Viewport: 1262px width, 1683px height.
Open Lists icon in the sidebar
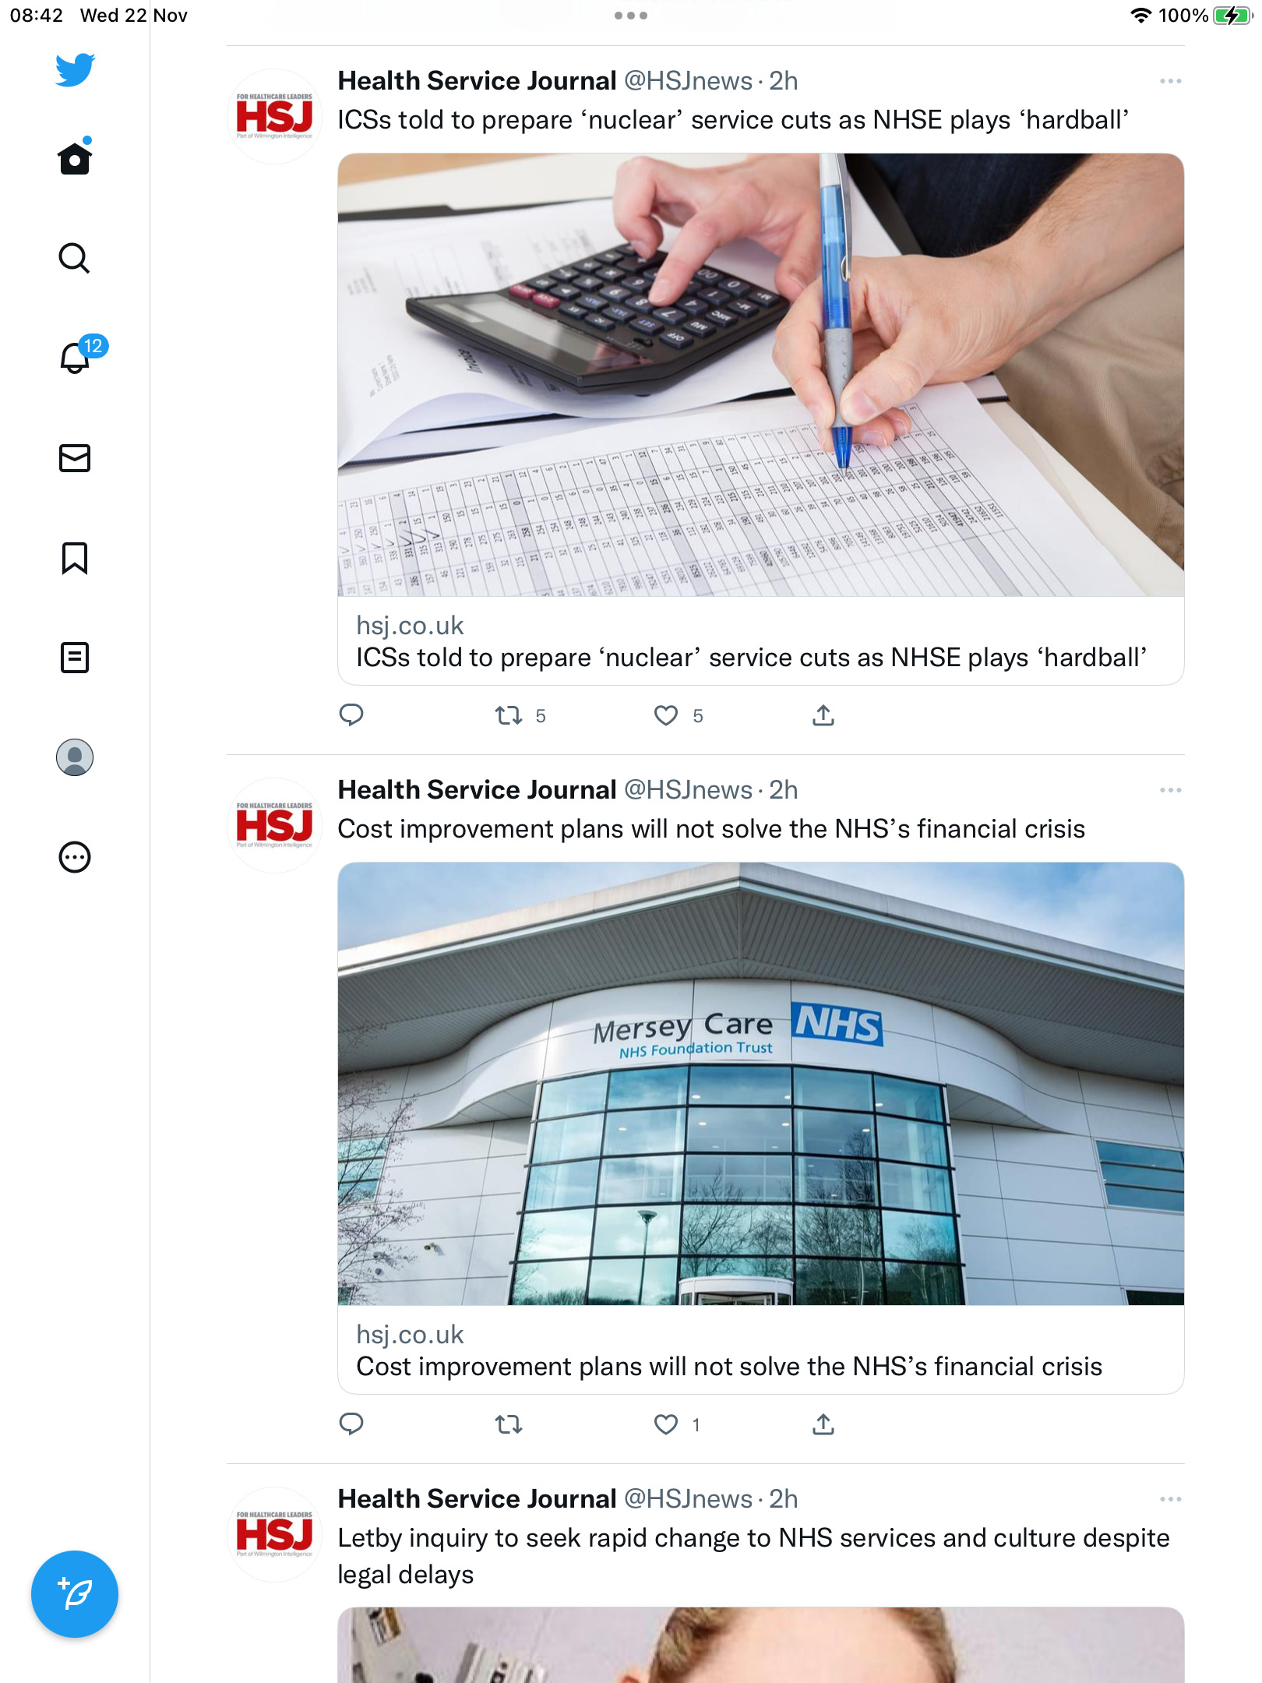75,658
